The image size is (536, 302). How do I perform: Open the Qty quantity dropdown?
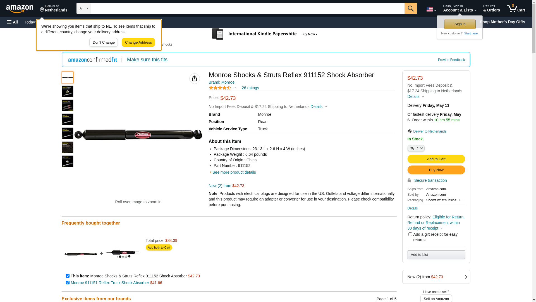(416, 148)
